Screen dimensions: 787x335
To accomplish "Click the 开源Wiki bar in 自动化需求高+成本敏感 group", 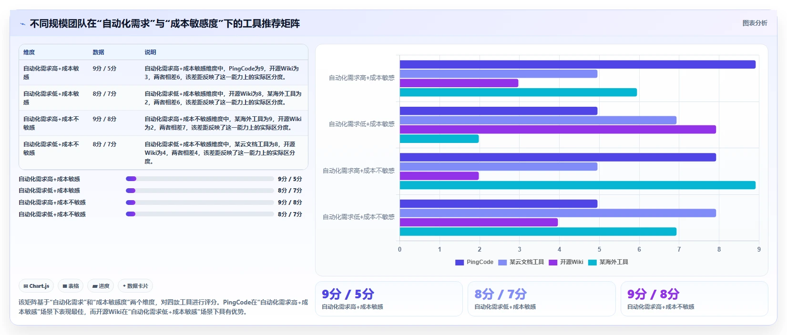I will point(459,83).
